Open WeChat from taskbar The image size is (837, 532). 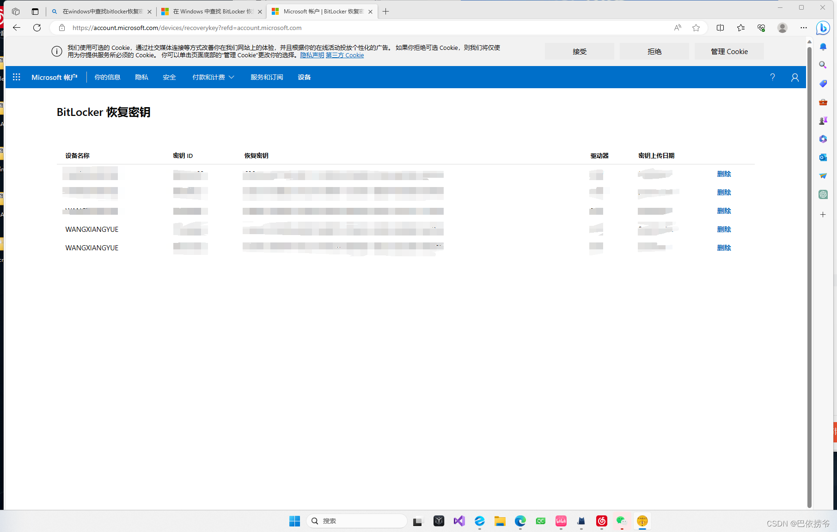[x=622, y=521]
